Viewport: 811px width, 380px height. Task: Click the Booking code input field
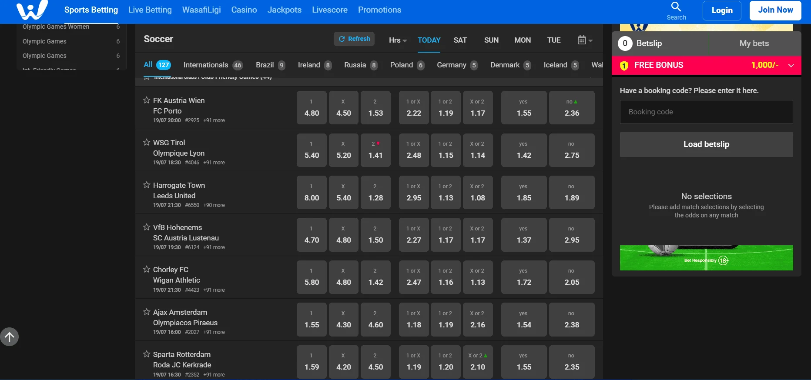[706, 112]
